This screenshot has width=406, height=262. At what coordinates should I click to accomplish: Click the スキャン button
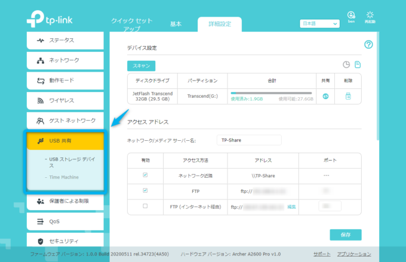(x=141, y=66)
